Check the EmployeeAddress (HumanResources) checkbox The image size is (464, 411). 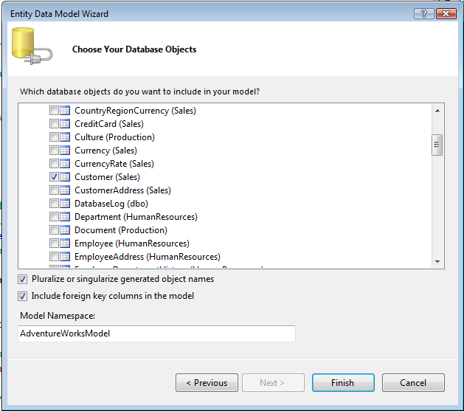[54, 257]
